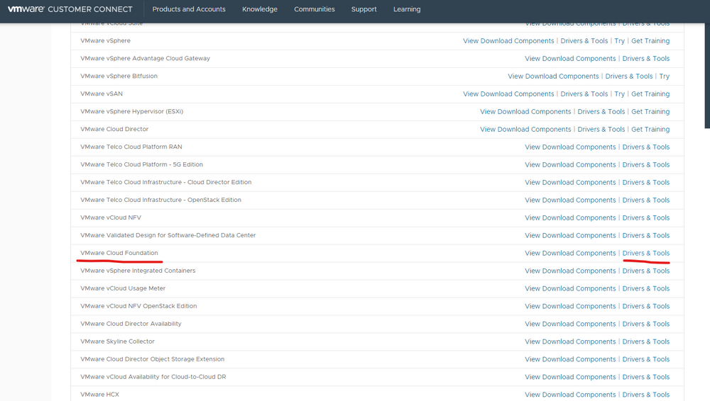Open Drivers & Tools for VMware Cloud Foundation

coord(645,253)
